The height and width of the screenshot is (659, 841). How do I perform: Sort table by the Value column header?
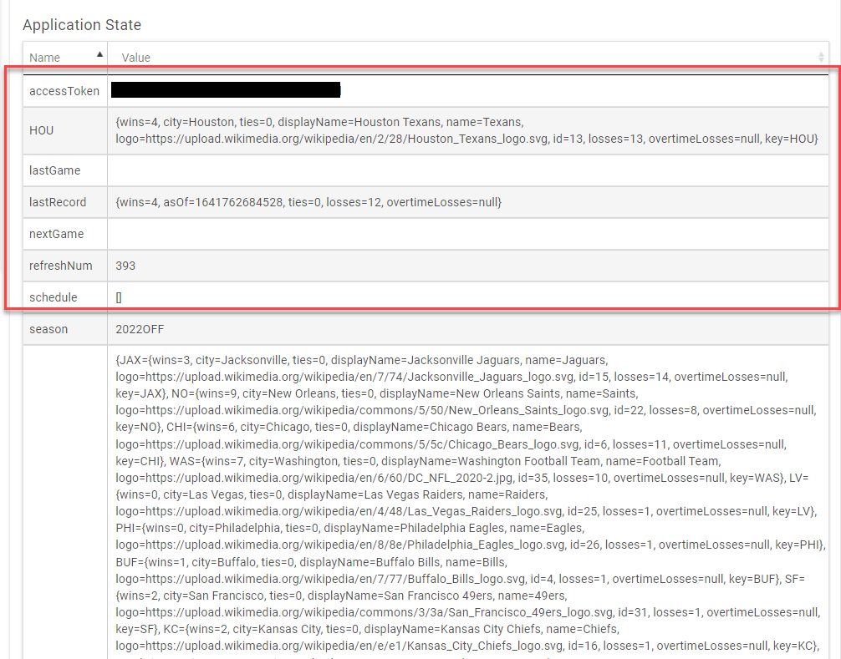click(467, 58)
